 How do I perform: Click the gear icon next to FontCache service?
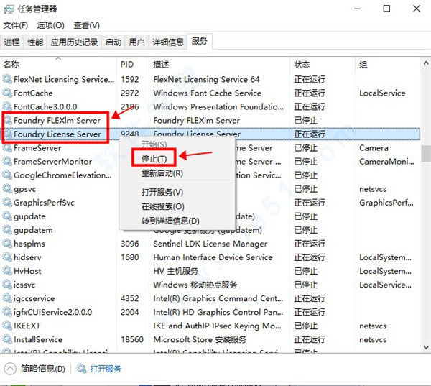(8, 93)
